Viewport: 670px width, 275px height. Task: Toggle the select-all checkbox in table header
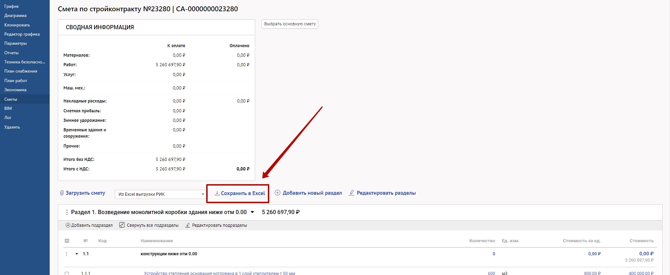pyautogui.click(x=67, y=241)
